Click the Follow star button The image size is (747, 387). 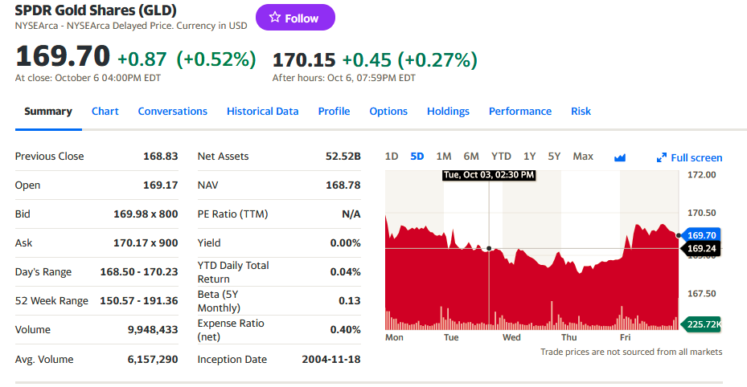click(x=295, y=18)
